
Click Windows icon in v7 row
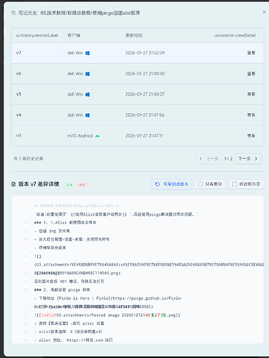87,53
